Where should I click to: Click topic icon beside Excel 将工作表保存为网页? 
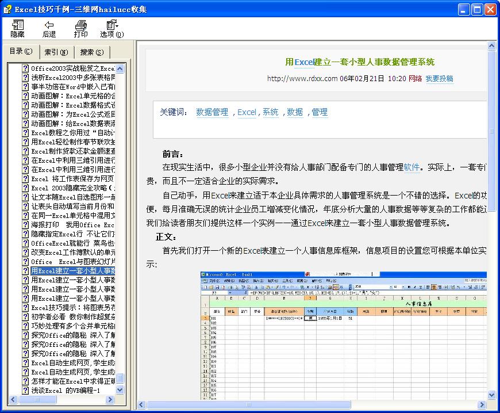[25, 179]
